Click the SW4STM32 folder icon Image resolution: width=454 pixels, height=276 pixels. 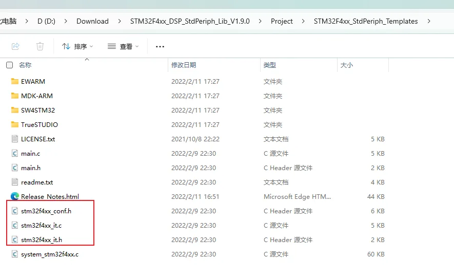tap(15, 110)
